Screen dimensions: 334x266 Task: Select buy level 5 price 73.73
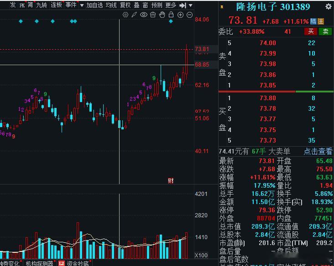pyautogui.click(x=268, y=140)
